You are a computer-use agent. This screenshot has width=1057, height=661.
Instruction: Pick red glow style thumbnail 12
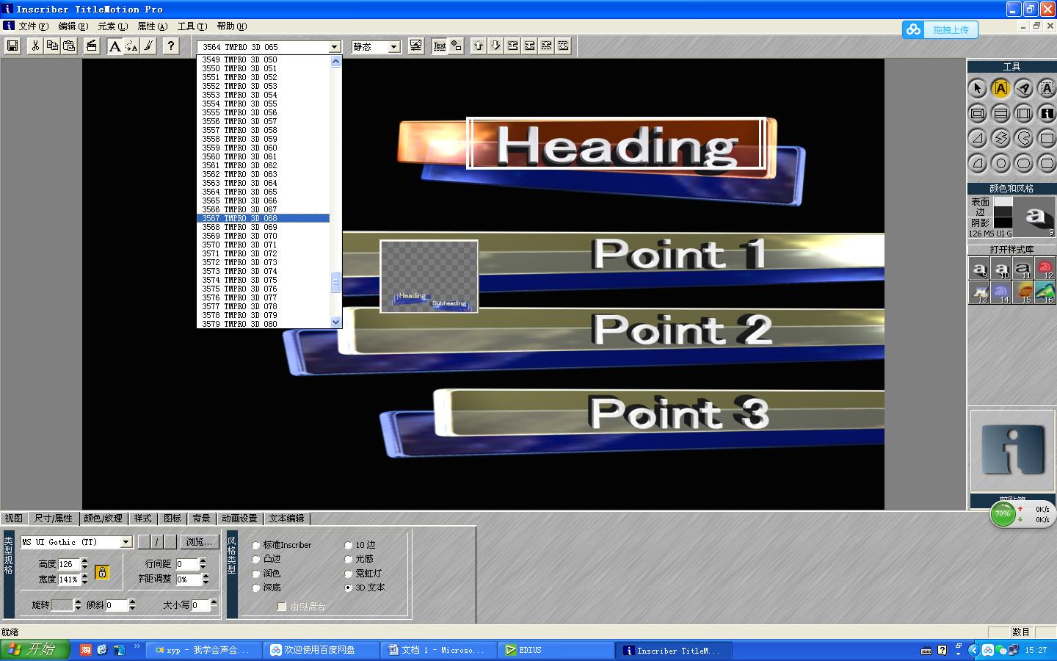(x=1045, y=270)
